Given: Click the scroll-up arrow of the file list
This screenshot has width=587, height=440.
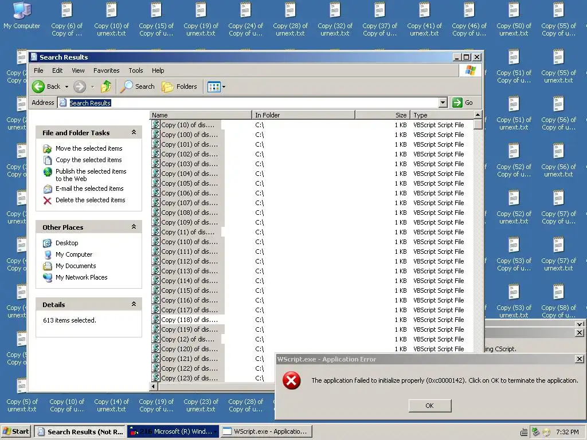Looking at the screenshot, I should click(x=478, y=115).
